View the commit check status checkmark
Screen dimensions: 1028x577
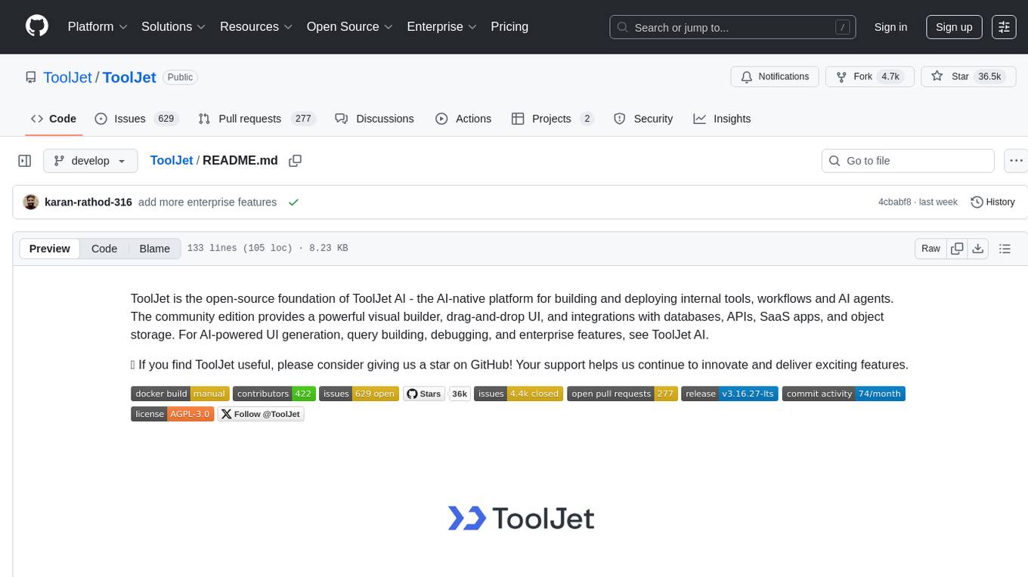click(x=293, y=202)
